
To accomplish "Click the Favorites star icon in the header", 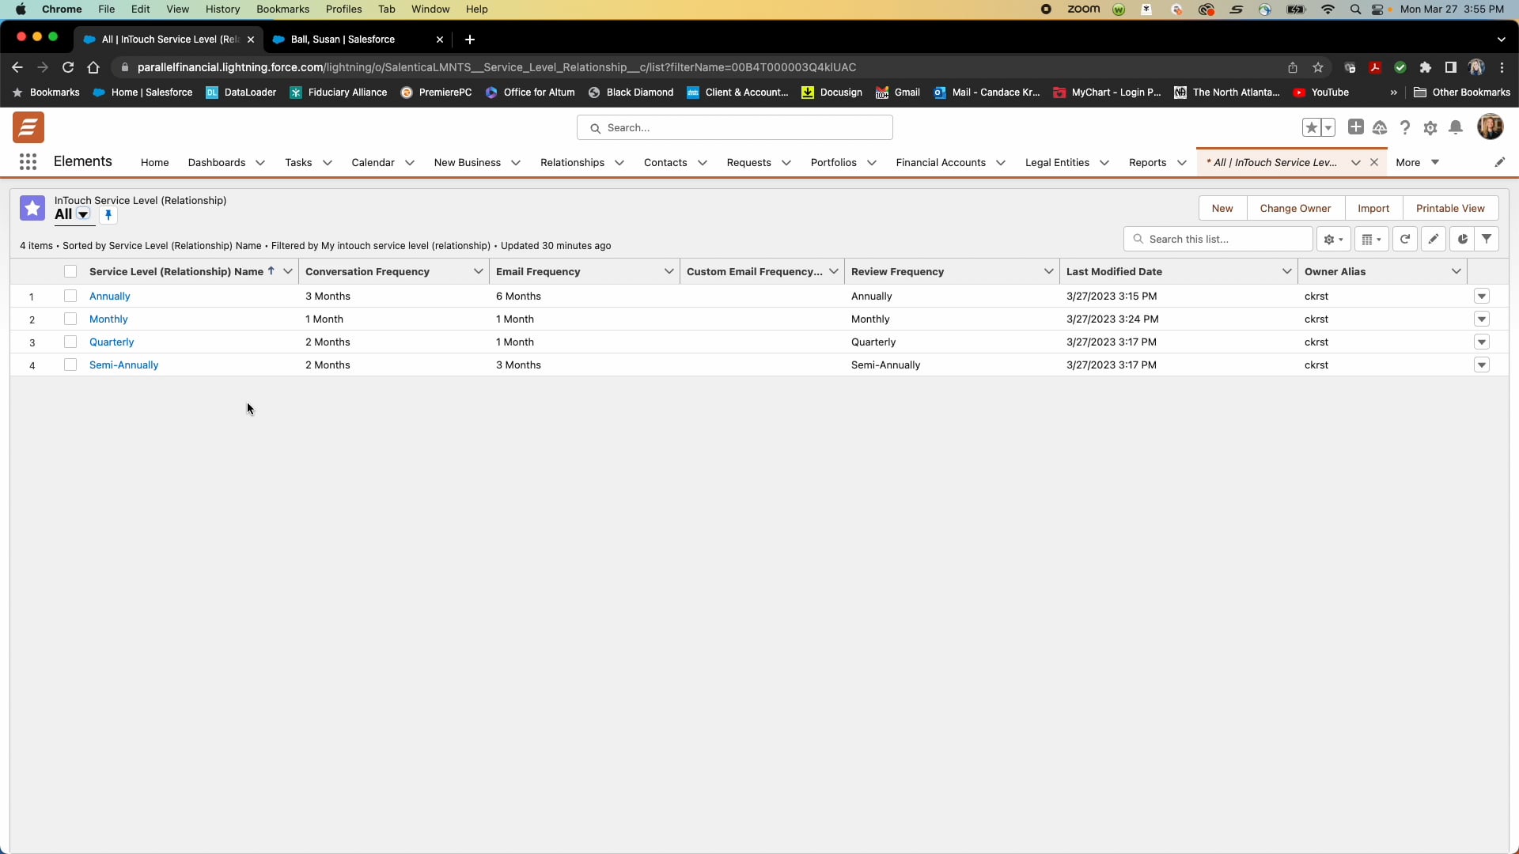I will point(1311,127).
